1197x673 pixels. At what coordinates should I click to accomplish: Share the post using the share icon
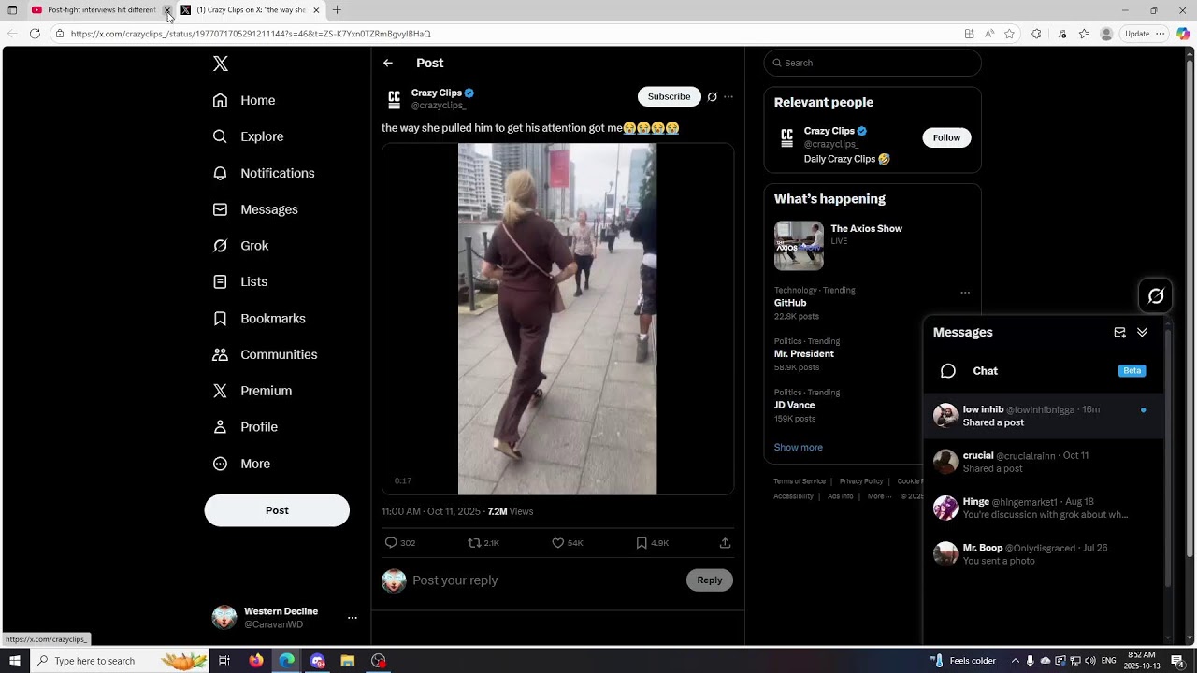pos(725,543)
